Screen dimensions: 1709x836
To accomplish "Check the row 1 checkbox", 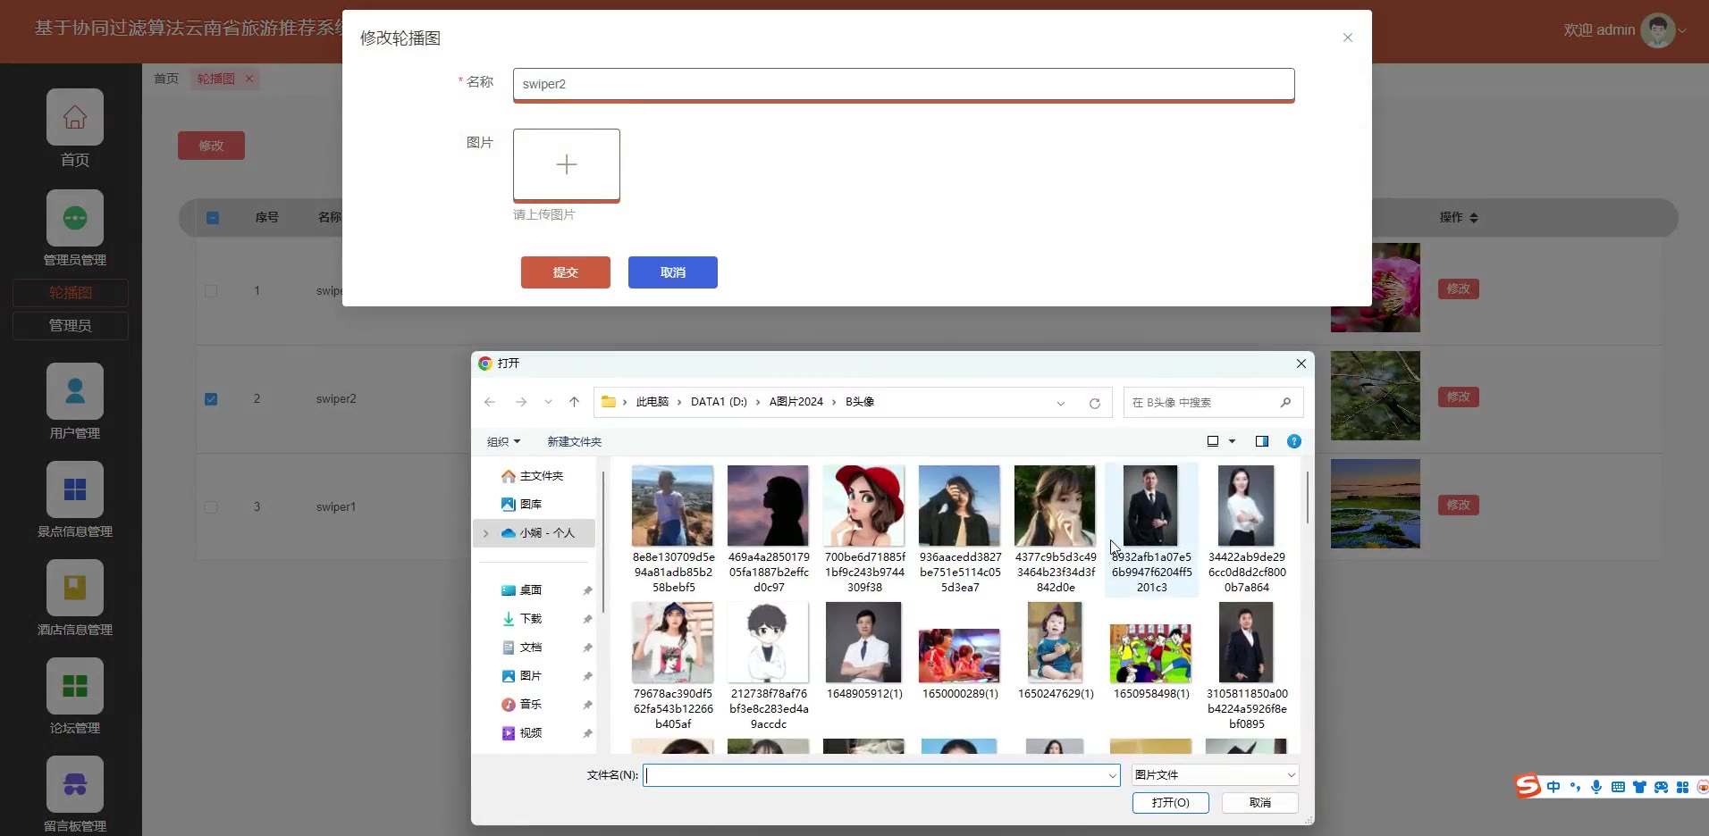I will click(211, 290).
